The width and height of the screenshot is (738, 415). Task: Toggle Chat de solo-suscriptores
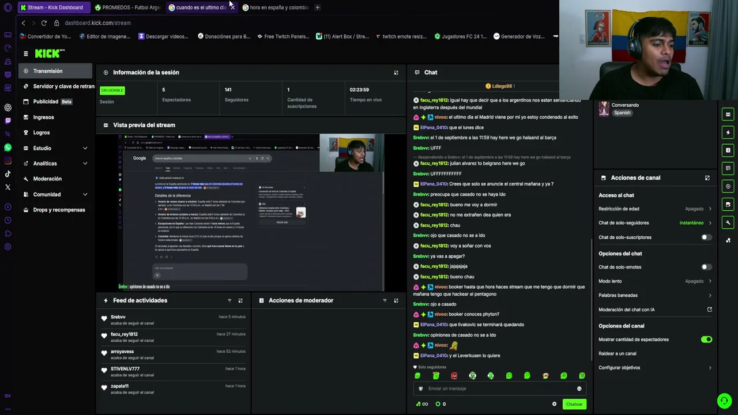[706, 237]
